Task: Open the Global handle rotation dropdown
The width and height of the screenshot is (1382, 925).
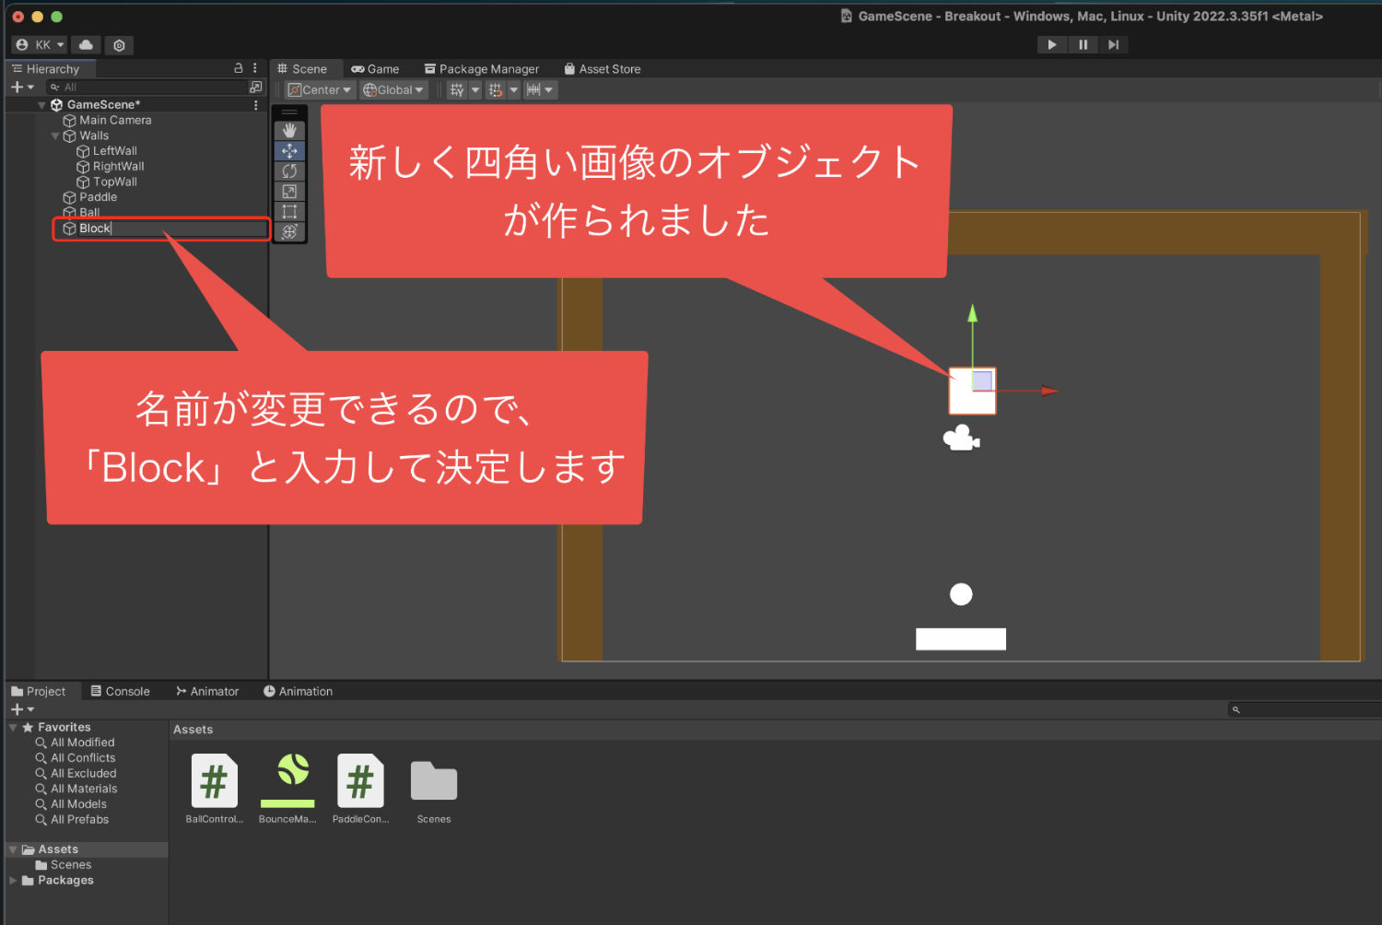Action: click(393, 90)
